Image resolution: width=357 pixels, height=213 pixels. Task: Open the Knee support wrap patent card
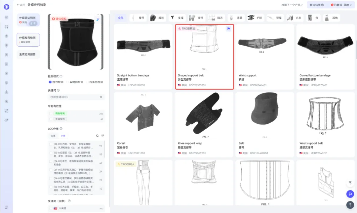tap(204, 125)
